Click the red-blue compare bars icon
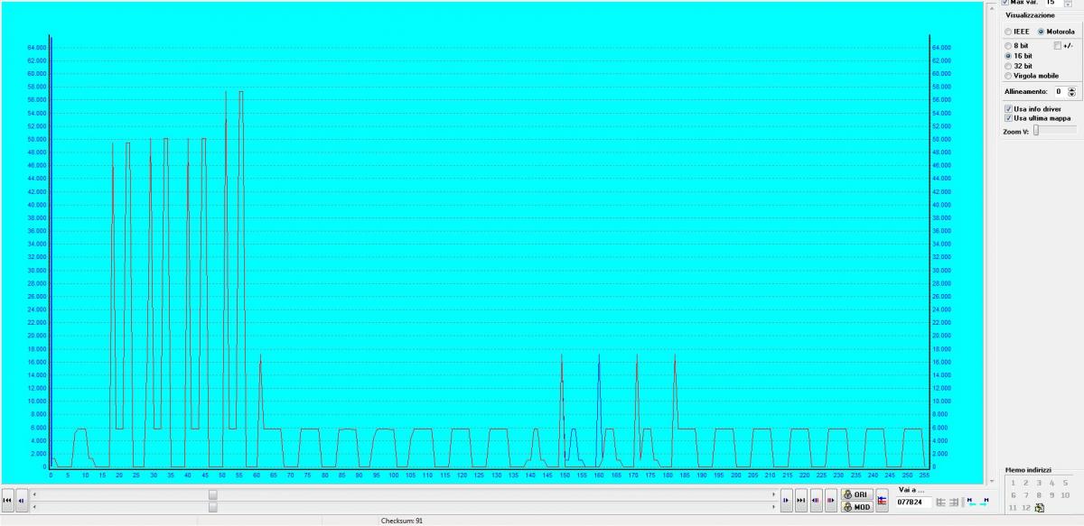 (x=882, y=500)
